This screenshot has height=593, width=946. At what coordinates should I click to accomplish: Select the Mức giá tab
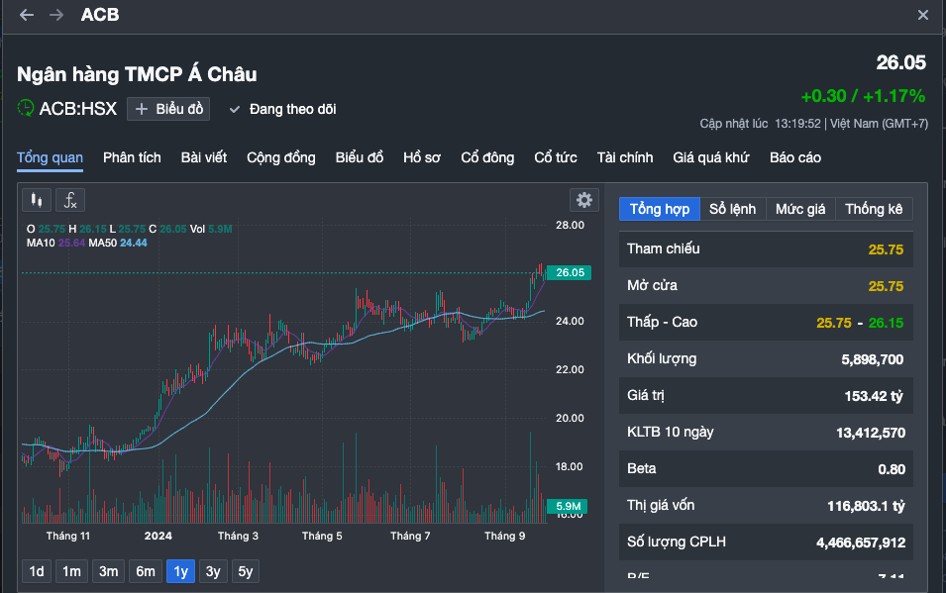pyautogui.click(x=800, y=209)
